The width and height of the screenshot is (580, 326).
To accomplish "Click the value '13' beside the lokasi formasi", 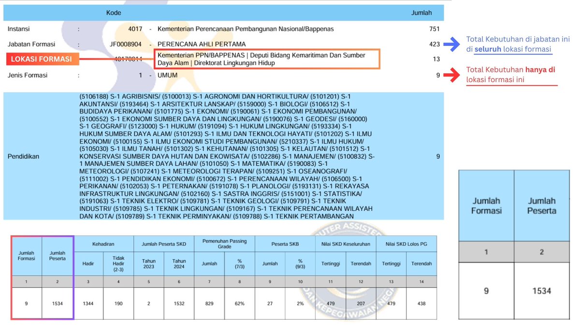I will click(436, 59).
